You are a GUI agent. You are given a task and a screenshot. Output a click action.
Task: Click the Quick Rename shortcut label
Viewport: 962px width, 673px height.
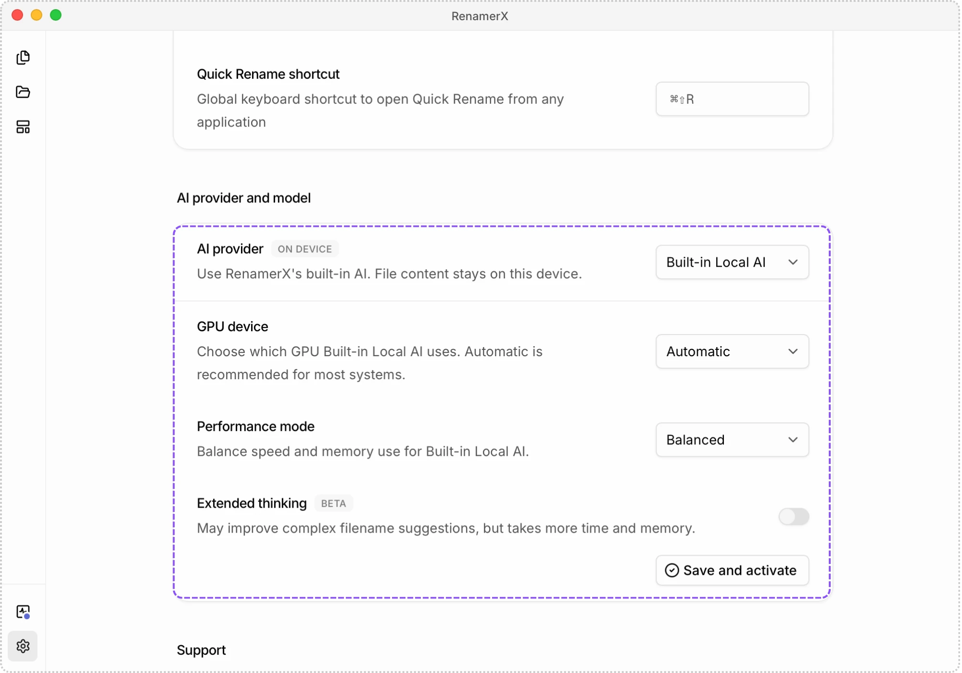coord(268,74)
